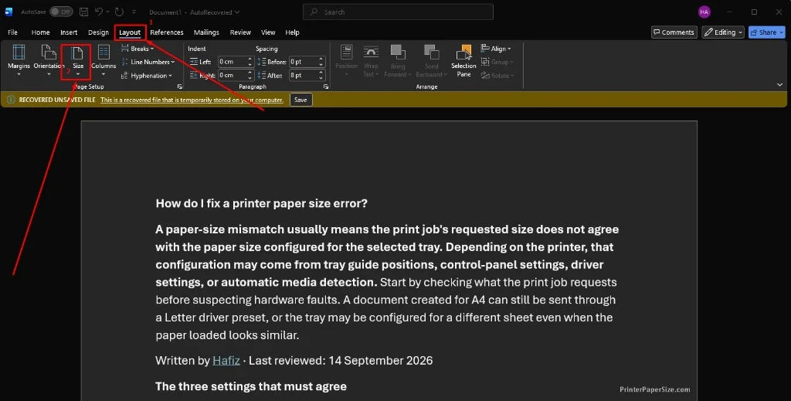Click heading 'The three settings that must agree'

click(251, 386)
